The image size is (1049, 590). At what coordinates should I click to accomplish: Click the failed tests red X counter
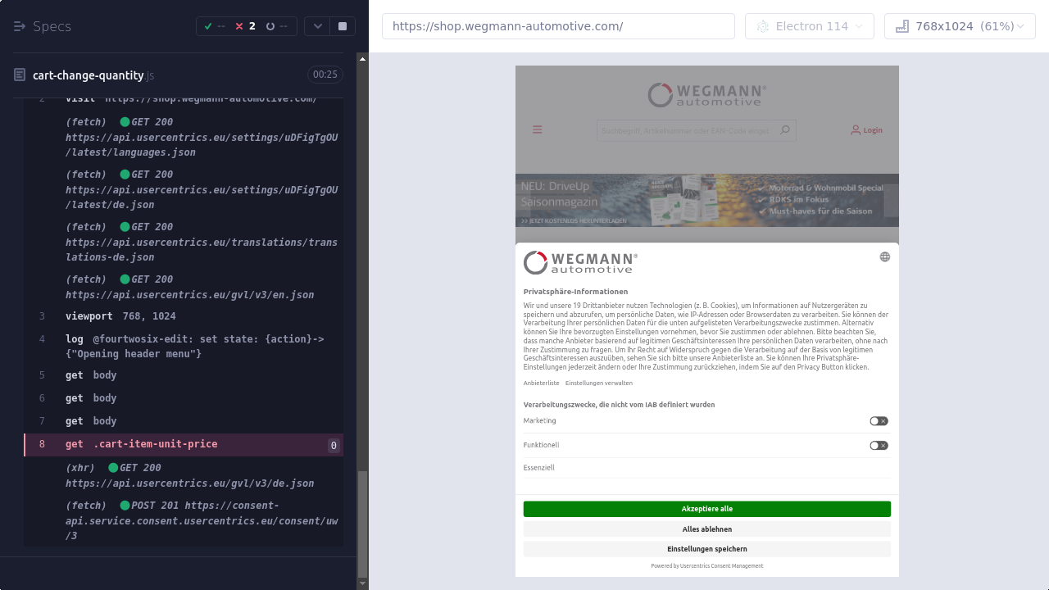245,26
